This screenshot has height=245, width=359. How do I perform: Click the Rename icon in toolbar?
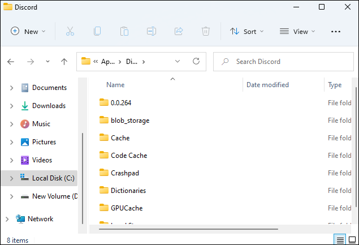pyautogui.click(x=152, y=32)
